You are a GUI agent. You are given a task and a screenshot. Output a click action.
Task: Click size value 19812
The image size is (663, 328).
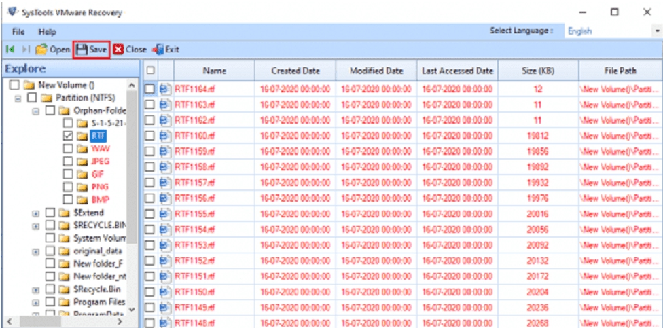538,136
